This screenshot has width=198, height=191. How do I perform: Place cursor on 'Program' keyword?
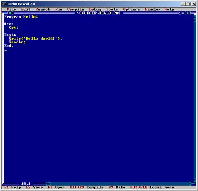13,17
